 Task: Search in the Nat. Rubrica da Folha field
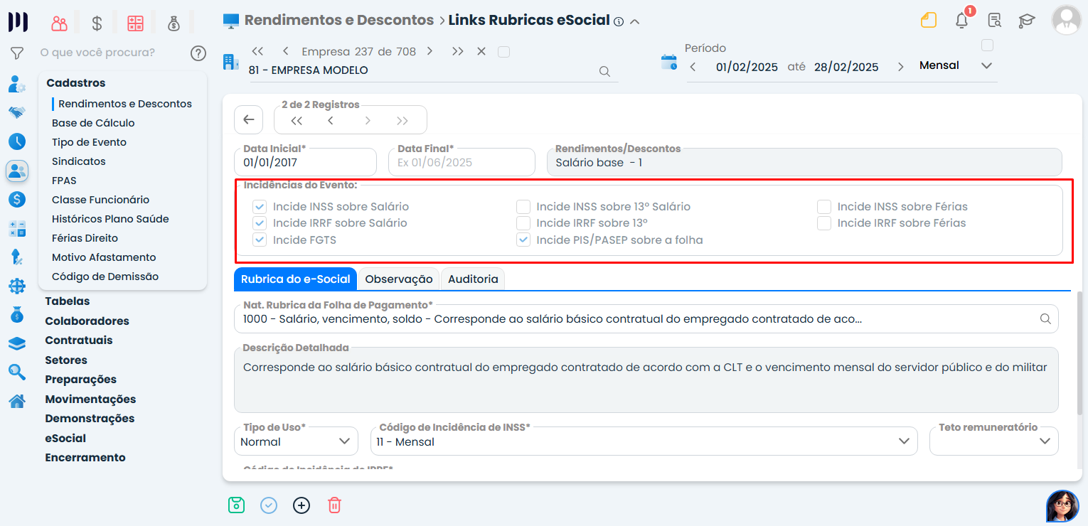coord(1045,319)
